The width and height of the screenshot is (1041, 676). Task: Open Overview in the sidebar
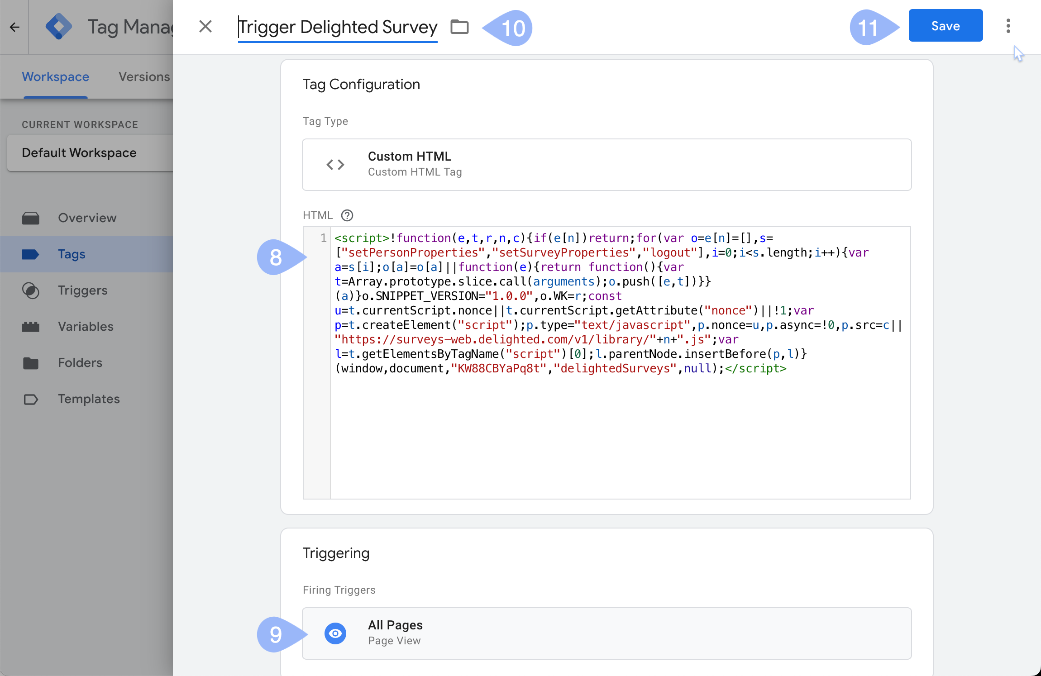(86, 218)
